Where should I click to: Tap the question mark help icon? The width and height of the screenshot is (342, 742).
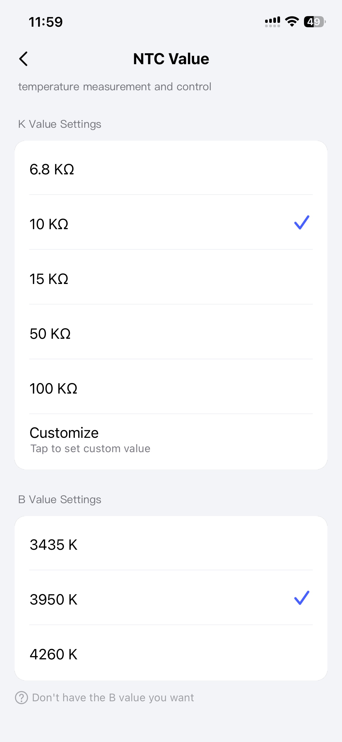(x=21, y=698)
